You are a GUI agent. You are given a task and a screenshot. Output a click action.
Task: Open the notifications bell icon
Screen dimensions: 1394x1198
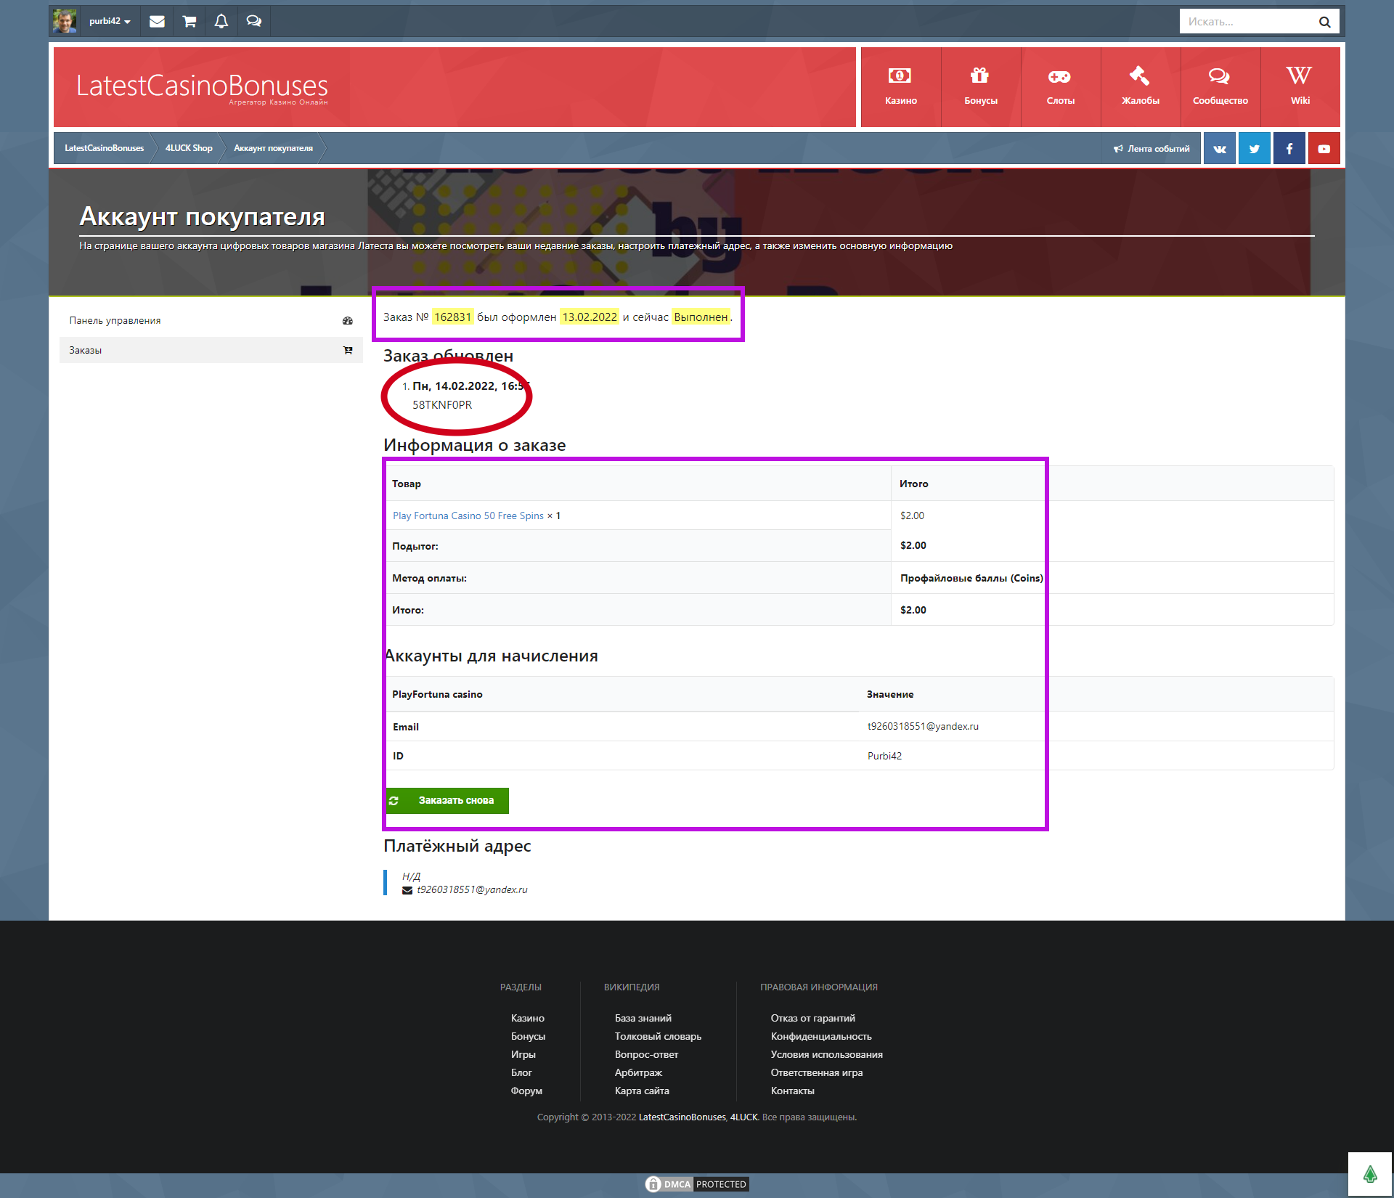coord(221,21)
